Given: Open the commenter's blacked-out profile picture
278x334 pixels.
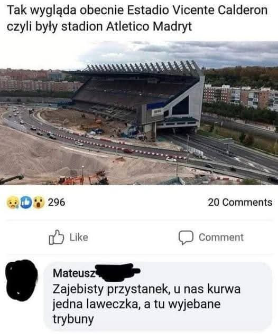Looking at the screenshot, I should [x=21, y=280].
